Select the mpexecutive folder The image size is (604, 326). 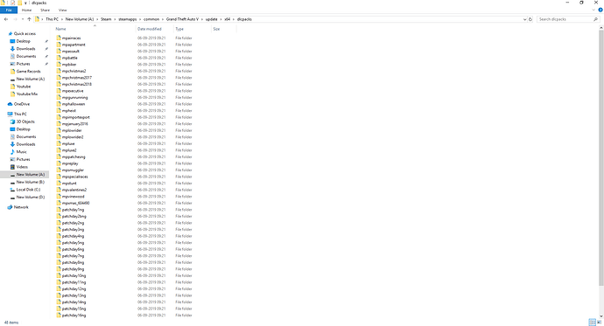click(x=73, y=91)
